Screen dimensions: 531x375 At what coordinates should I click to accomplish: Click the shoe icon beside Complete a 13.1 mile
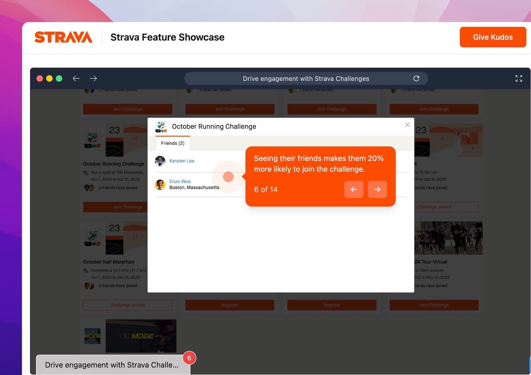(86, 270)
